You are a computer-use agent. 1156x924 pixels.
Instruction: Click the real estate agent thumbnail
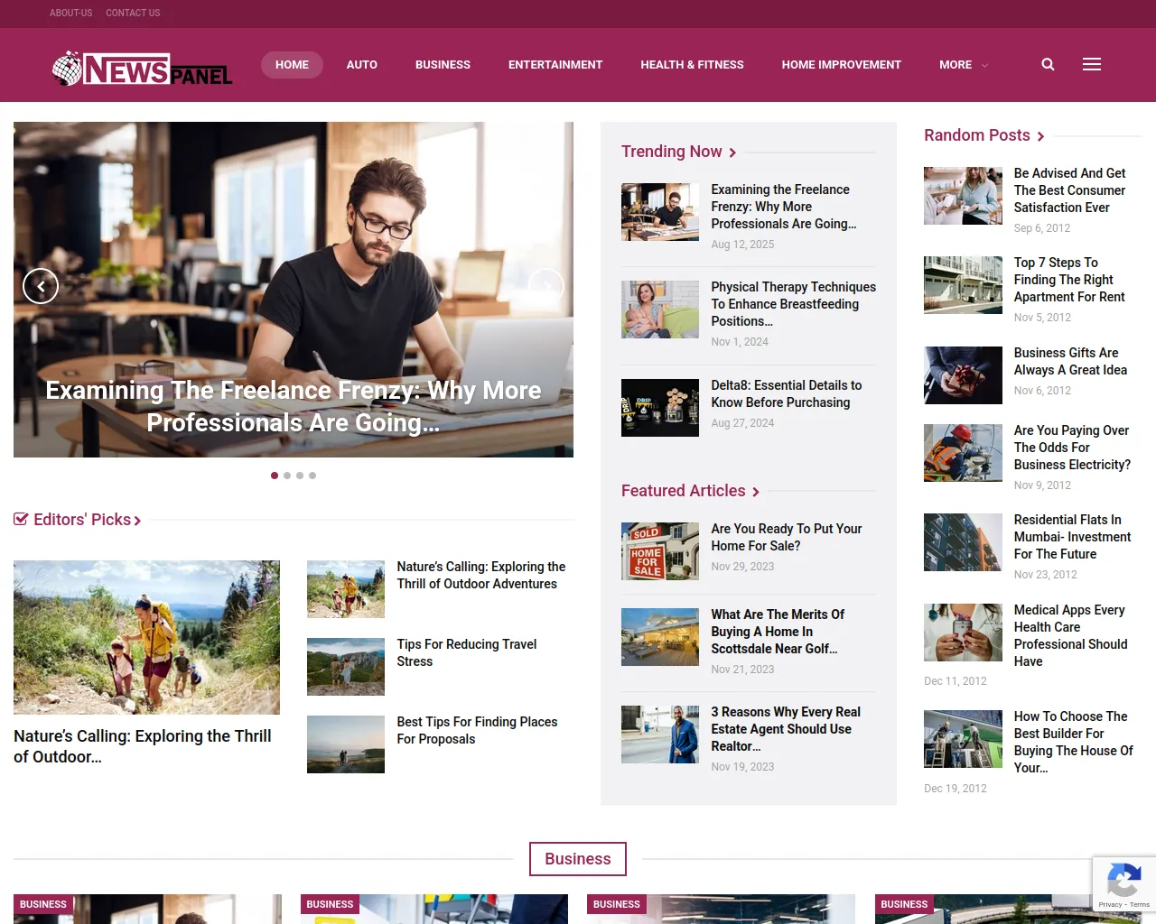point(660,735)
